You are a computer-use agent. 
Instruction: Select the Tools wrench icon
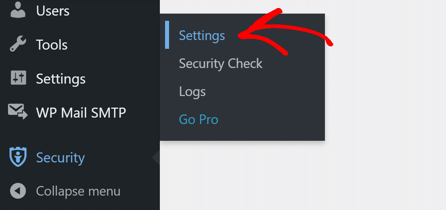(x=18, y=44)
